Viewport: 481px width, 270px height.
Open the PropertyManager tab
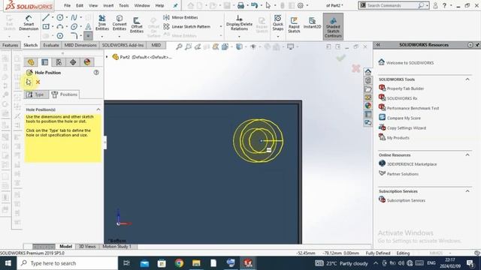click(x=45, y=62)
